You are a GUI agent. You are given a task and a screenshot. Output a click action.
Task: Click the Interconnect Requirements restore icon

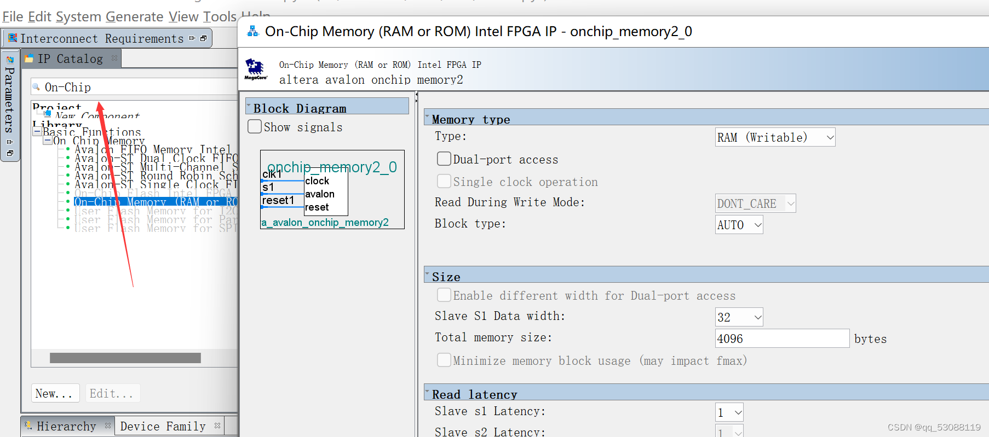tap(203, 38)
